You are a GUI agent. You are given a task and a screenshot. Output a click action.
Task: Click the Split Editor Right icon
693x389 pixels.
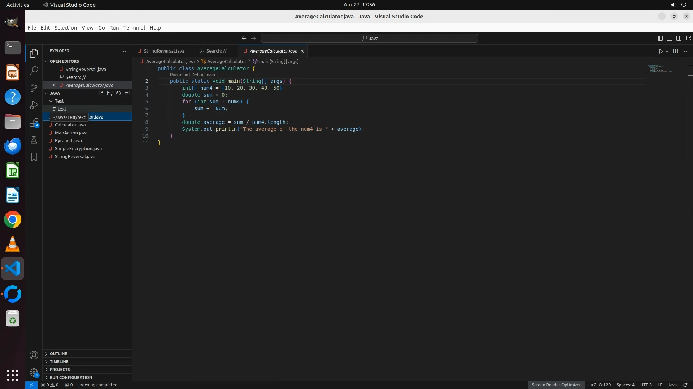[675, 51]
